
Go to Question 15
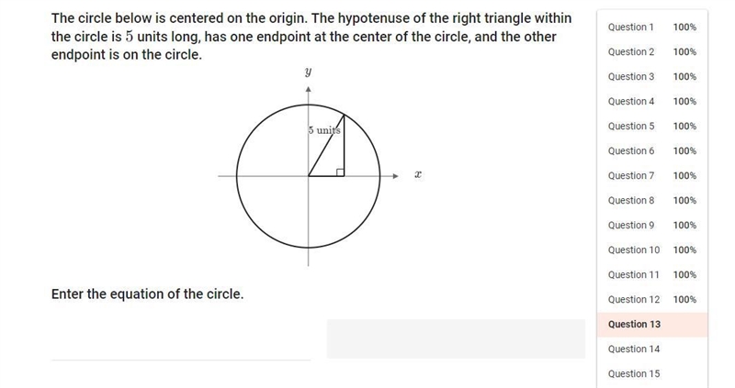[x=652, y=374]
